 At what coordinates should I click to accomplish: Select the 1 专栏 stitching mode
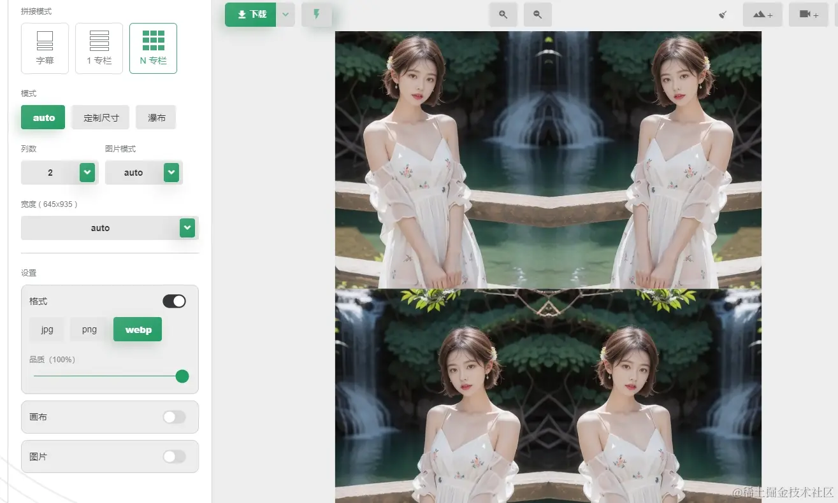[99, 48]
